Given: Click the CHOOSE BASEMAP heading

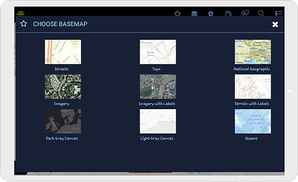Looking at the screenshot, I should [60, 24].
